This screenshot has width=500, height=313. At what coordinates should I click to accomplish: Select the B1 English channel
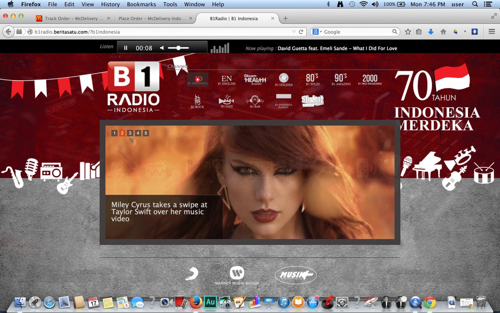(x=227, y=80)
